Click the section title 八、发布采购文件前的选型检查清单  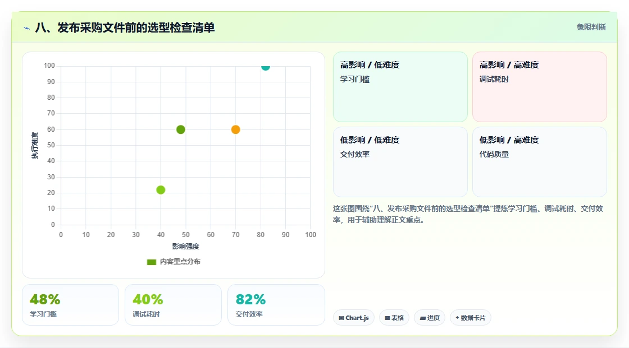[x=125, y=27]
